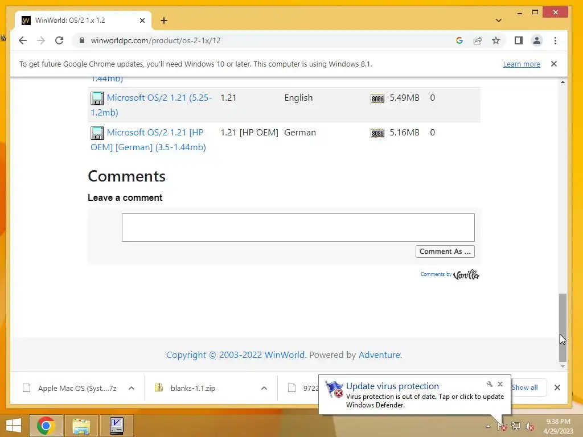View site security lock info

point(82,40)
